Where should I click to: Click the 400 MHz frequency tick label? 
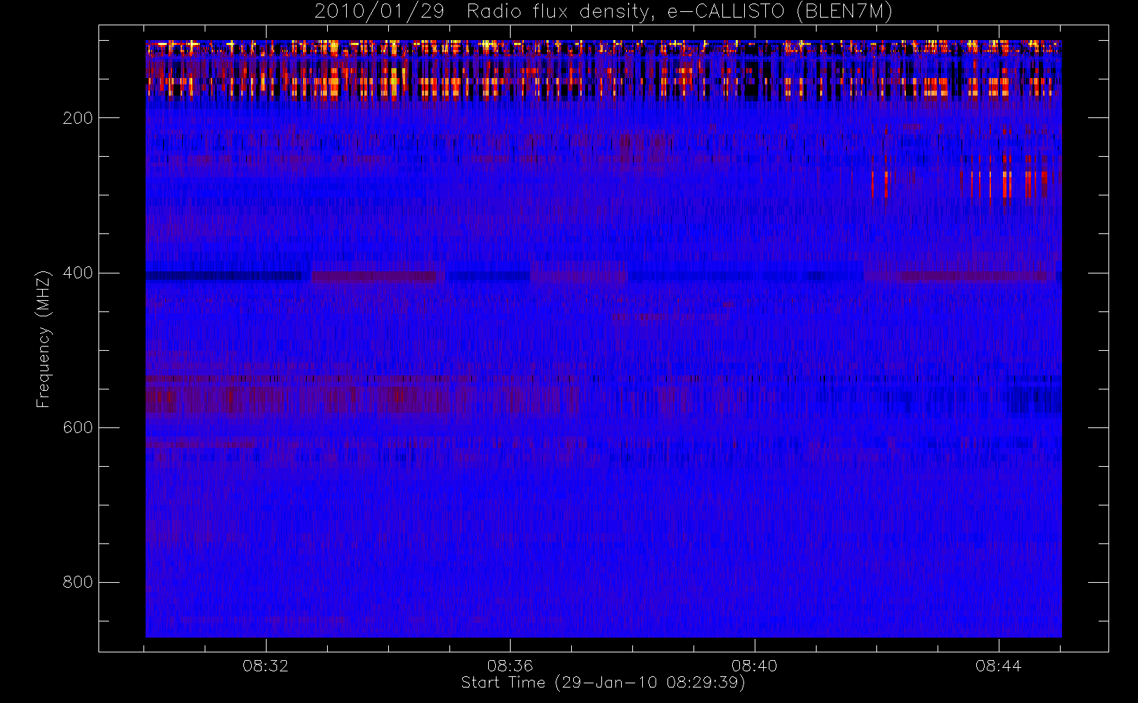click(x=77, y=273)
